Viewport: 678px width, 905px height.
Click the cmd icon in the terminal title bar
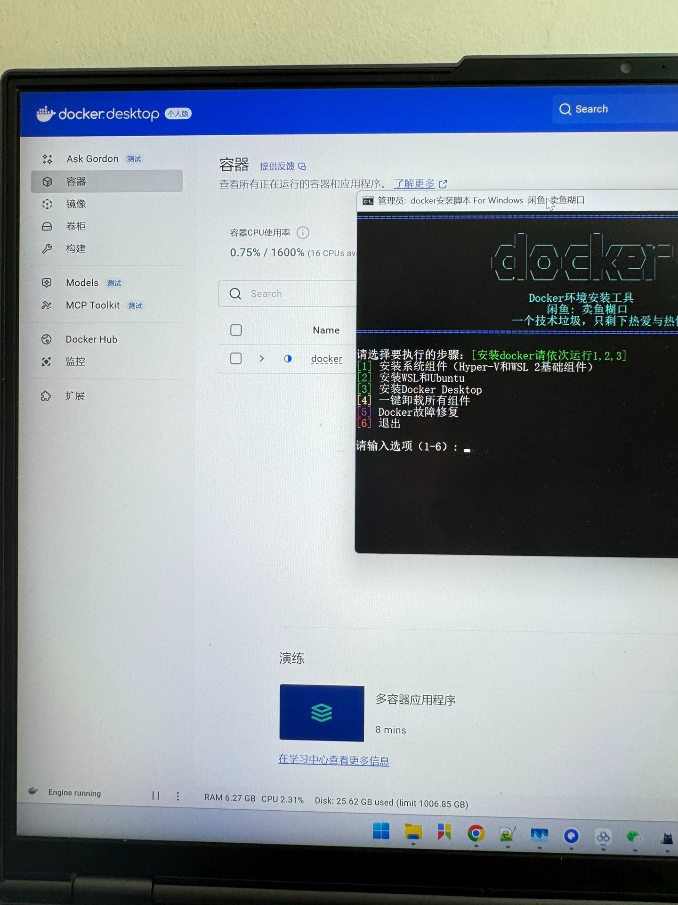point(367,201)
